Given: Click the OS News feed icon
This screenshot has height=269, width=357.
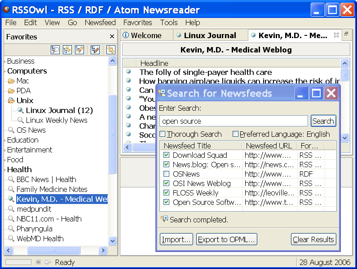Looking at the screenshot, I should [x=11, y=130].
